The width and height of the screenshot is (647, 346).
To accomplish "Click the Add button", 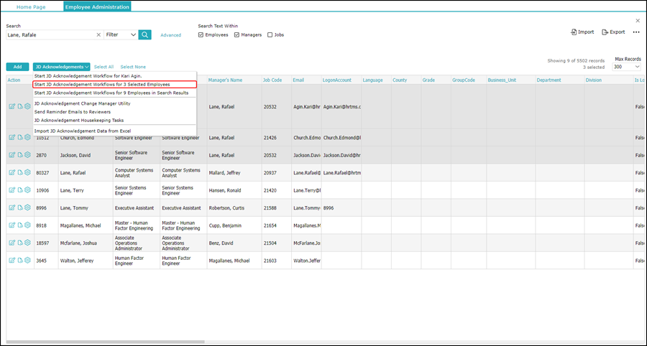I will (x=17, y=67).
